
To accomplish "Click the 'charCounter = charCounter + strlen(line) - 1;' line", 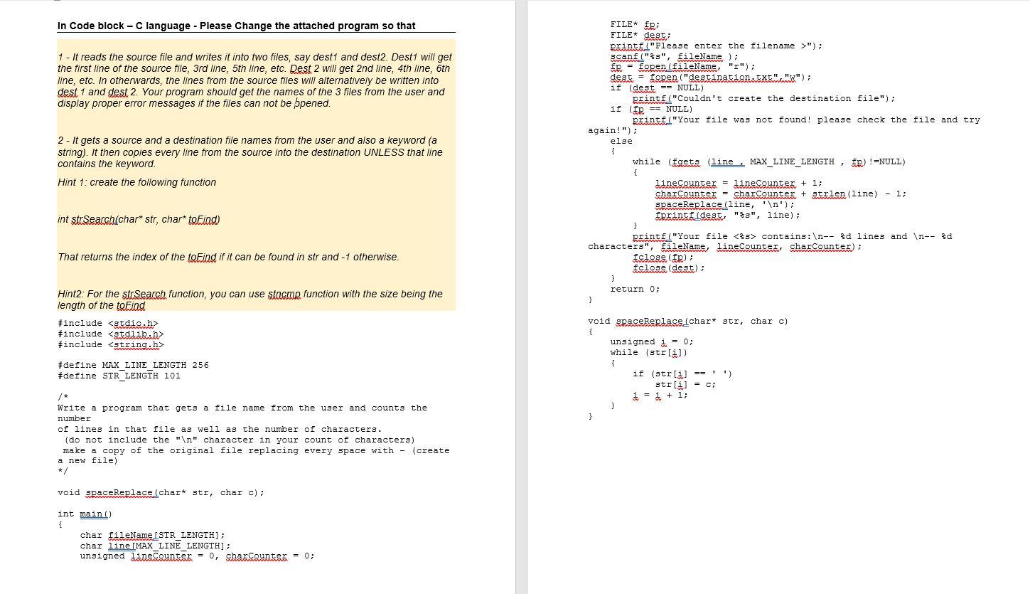I will coord(780,193).
